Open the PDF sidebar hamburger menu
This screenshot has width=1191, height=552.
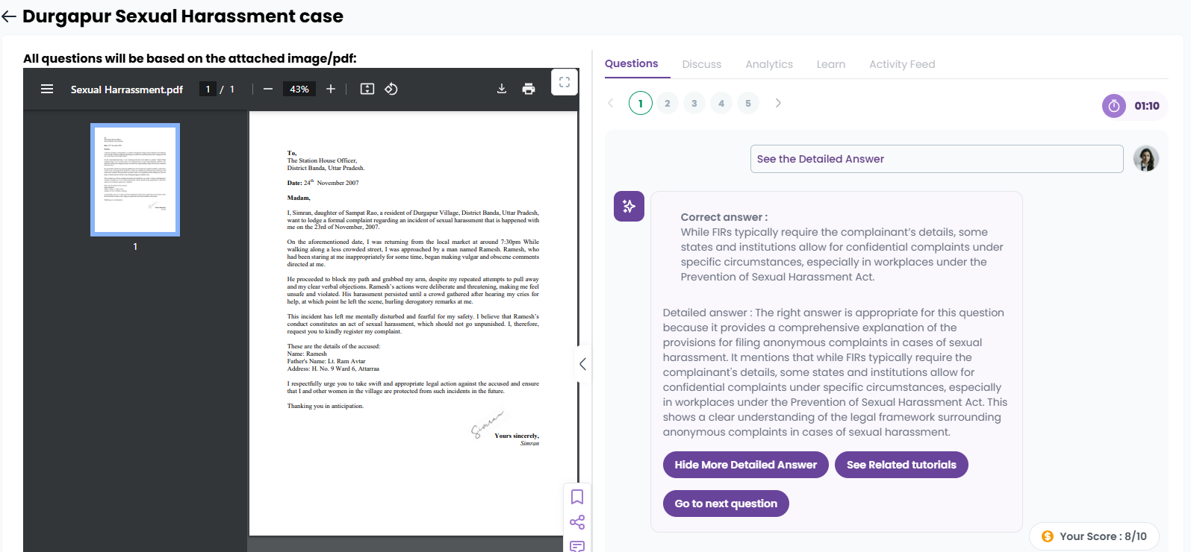point(47,89)
